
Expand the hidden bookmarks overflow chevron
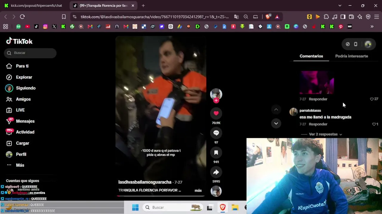(x=372, y=27)
